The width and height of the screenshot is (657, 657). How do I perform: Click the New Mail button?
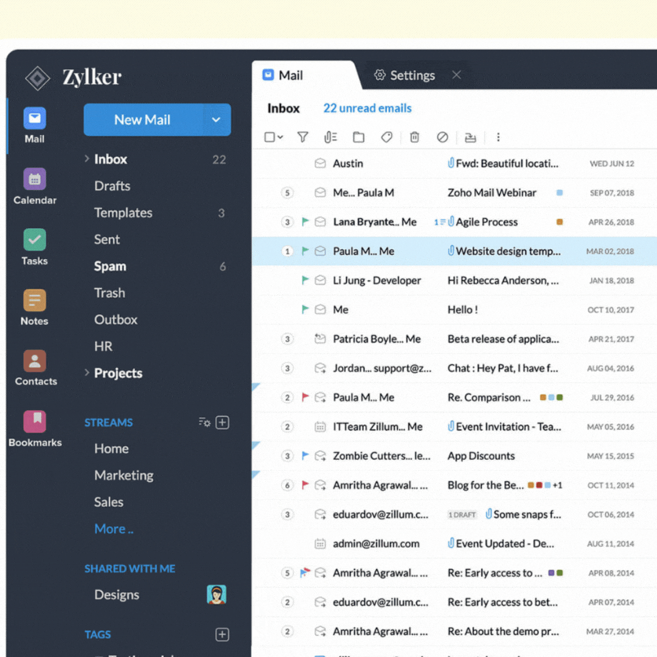click(x=143, y=120)
